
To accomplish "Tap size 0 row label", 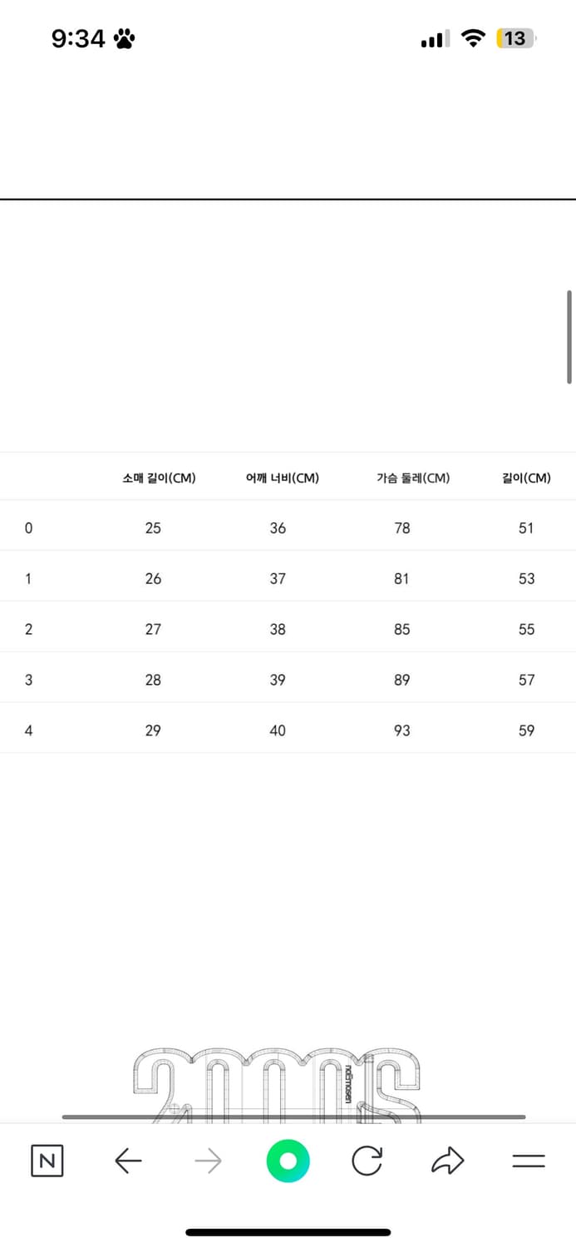I will 29,527.
